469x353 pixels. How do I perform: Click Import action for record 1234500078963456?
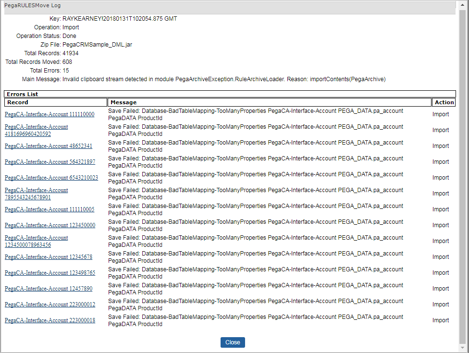[441, 241]
